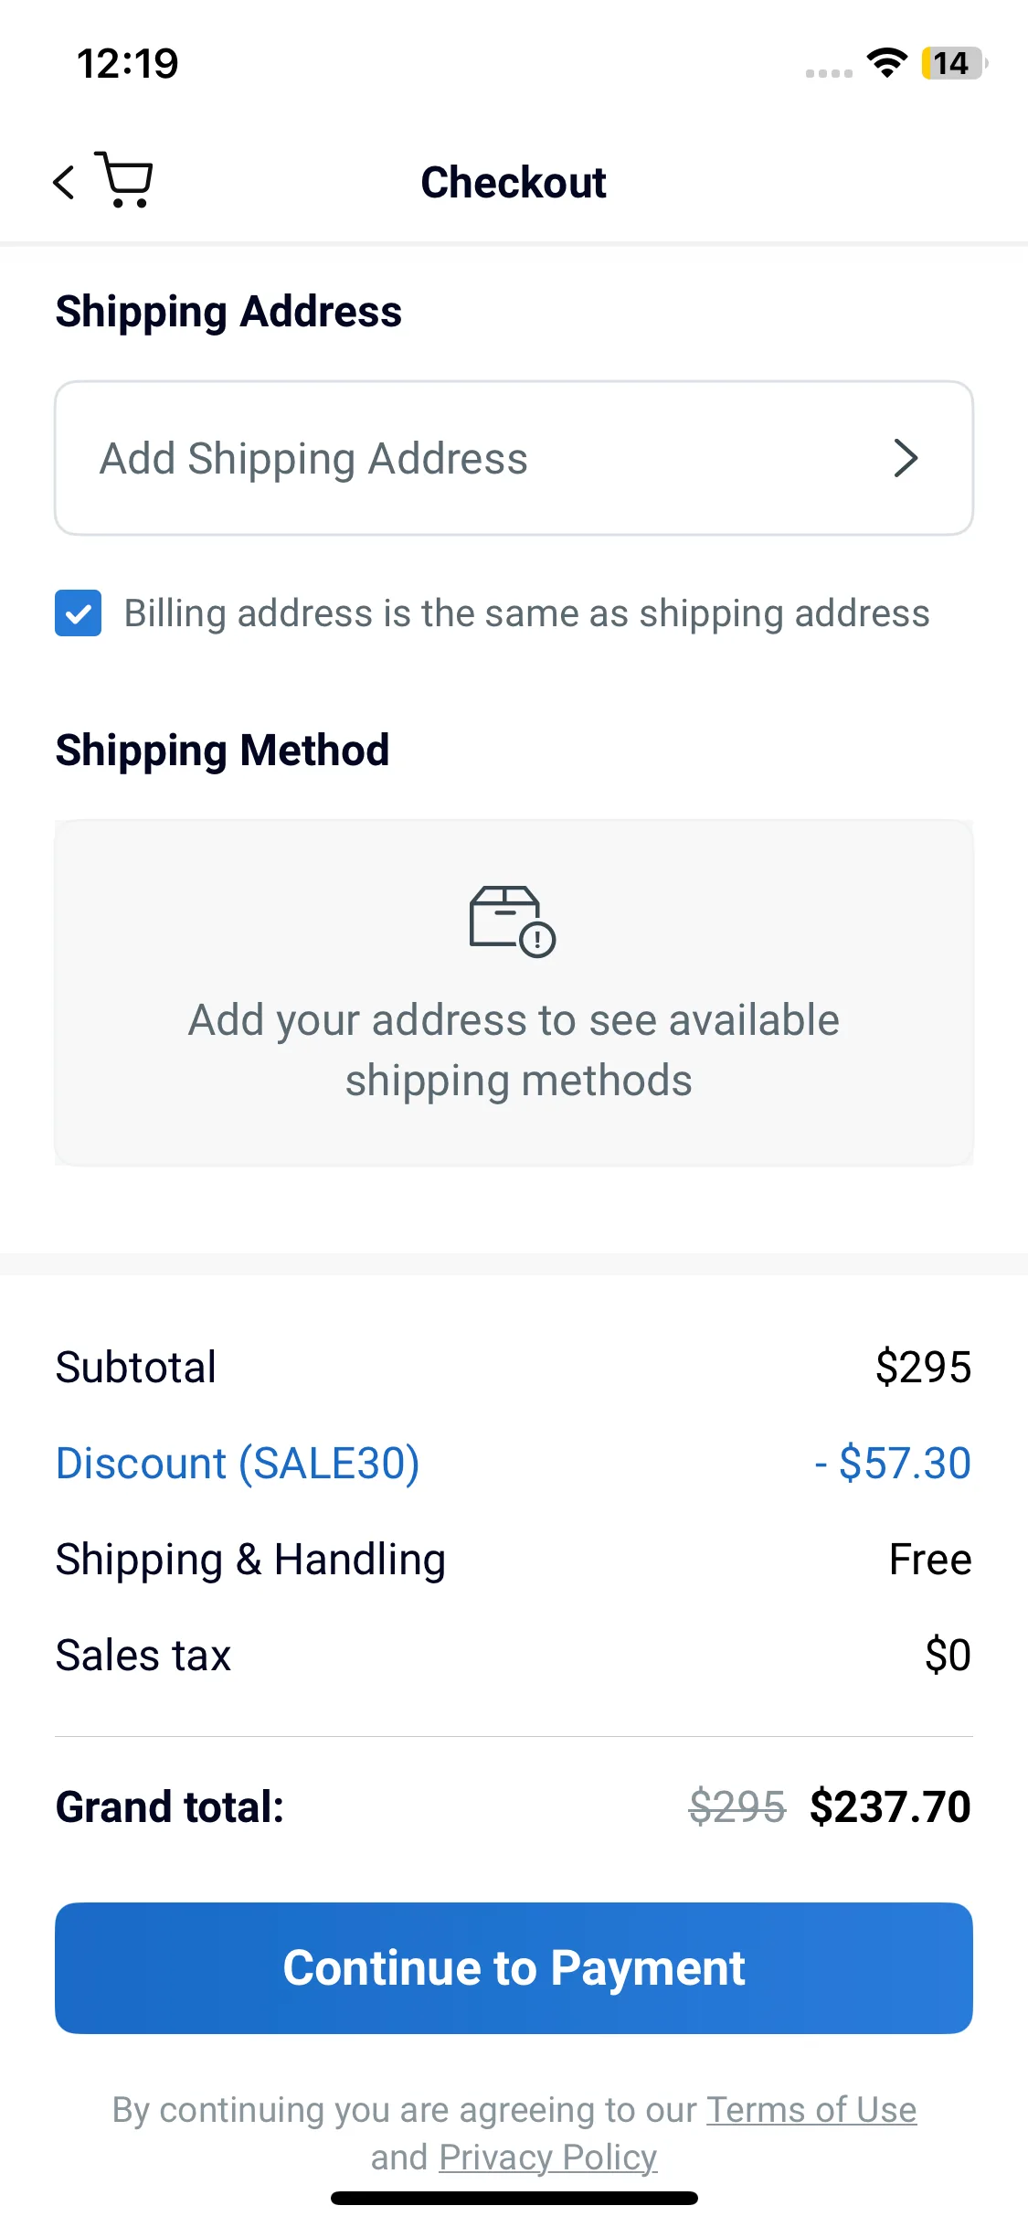Tap the Checkout page title

coord(514,182)
